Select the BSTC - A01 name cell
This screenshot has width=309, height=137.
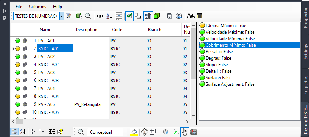point(55,48)
